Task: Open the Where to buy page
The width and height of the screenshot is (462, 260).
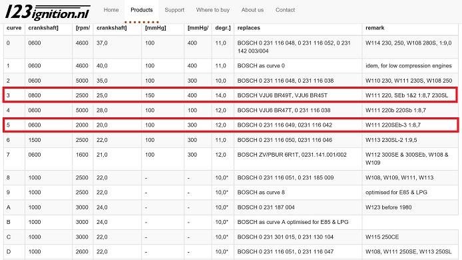Action: pyautogui.click(x=213, y=10)
